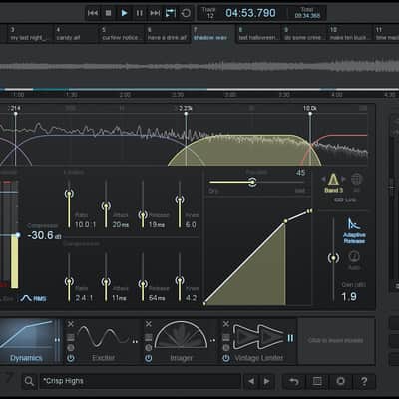Screen dimensions: 399x399
Task: Toggle the loop region playback icon
Action: click(171, 13)
